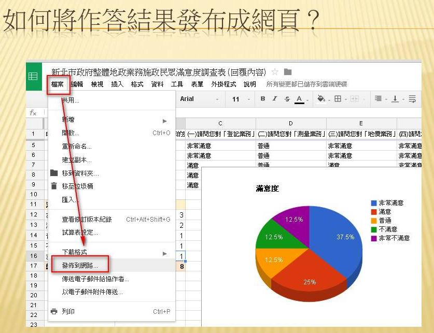Viewport: 434px width, 333px height.
Task: Toggle text wrapping icon
Action: (x=412, y=98)
